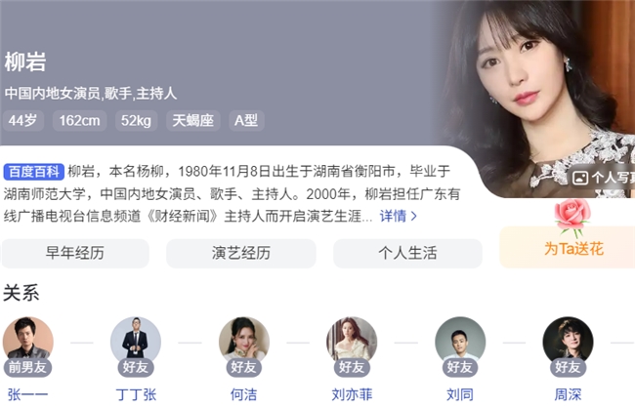Select the 早年经历 tab
This screenshot has height=408, width=635.
coord(75,254)
